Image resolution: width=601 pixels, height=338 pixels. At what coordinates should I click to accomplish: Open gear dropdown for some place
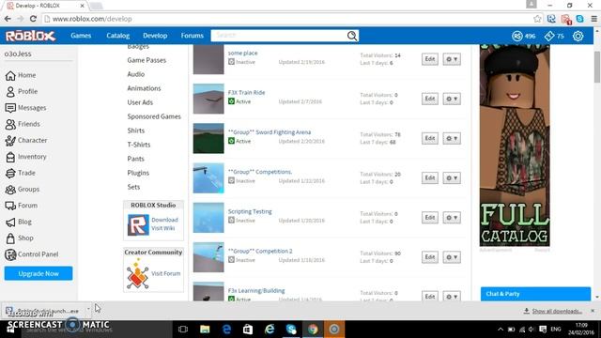(x=452, y=59)
